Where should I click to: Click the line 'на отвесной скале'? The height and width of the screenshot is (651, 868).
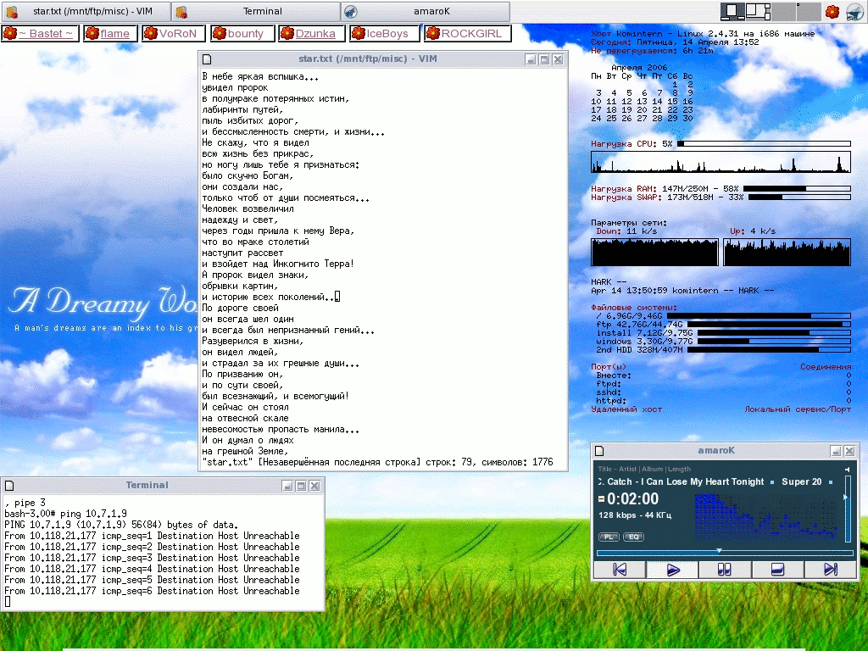(245, 419)
